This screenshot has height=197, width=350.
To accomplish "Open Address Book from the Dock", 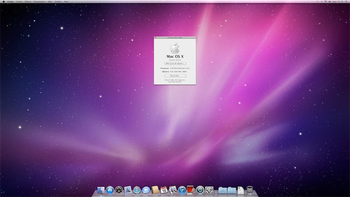I will (155, 190).
